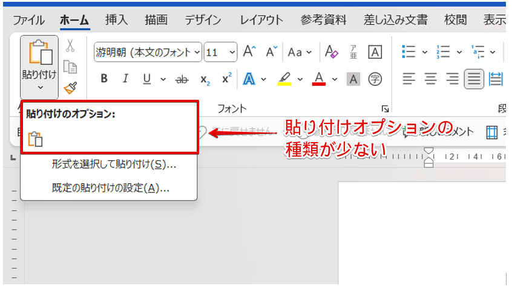Open Text Effects dropdown arrow
The height and width of the screenshot is (286, 512).
[263, 79]
